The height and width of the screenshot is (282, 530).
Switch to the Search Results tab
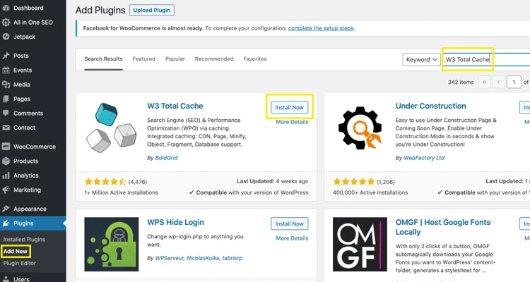tap(103, 59)
